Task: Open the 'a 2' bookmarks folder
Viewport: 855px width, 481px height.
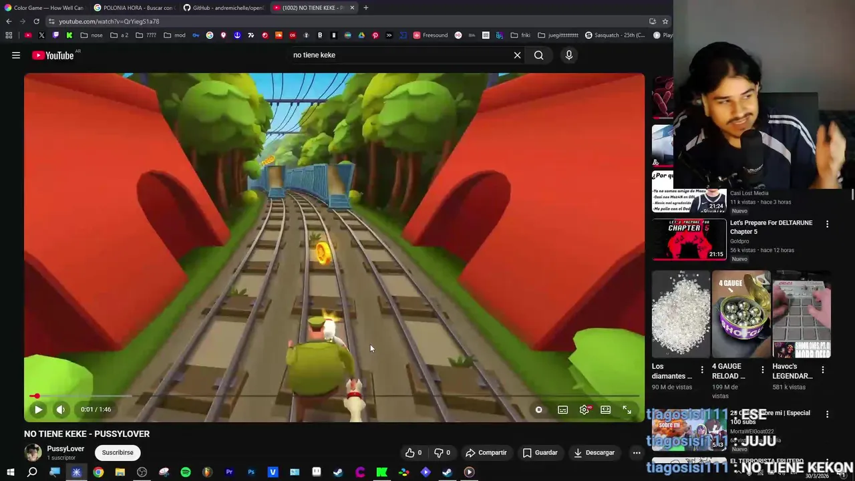Action: [120, 35]
